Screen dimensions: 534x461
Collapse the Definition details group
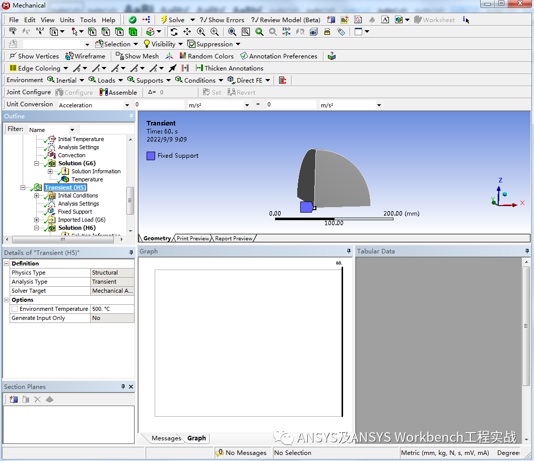pos(6,264)
